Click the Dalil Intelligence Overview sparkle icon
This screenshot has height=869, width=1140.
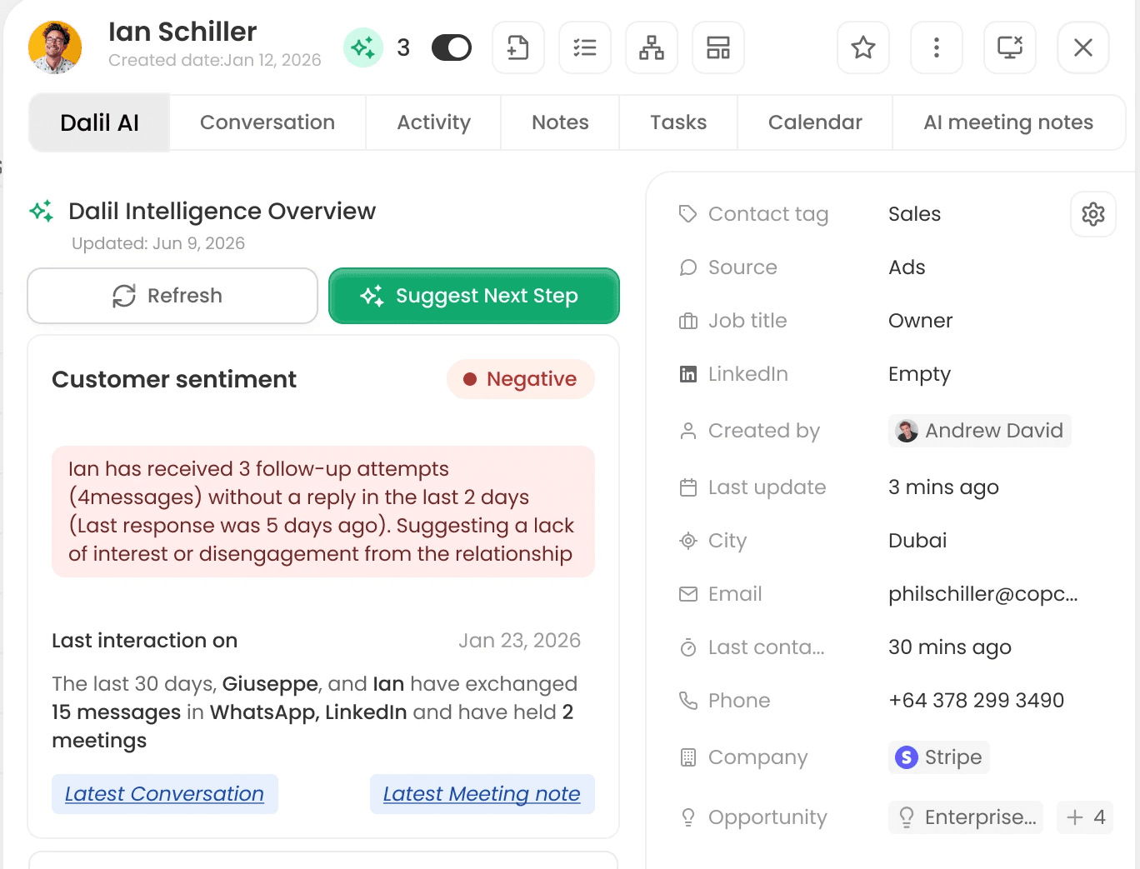(42, 211)
